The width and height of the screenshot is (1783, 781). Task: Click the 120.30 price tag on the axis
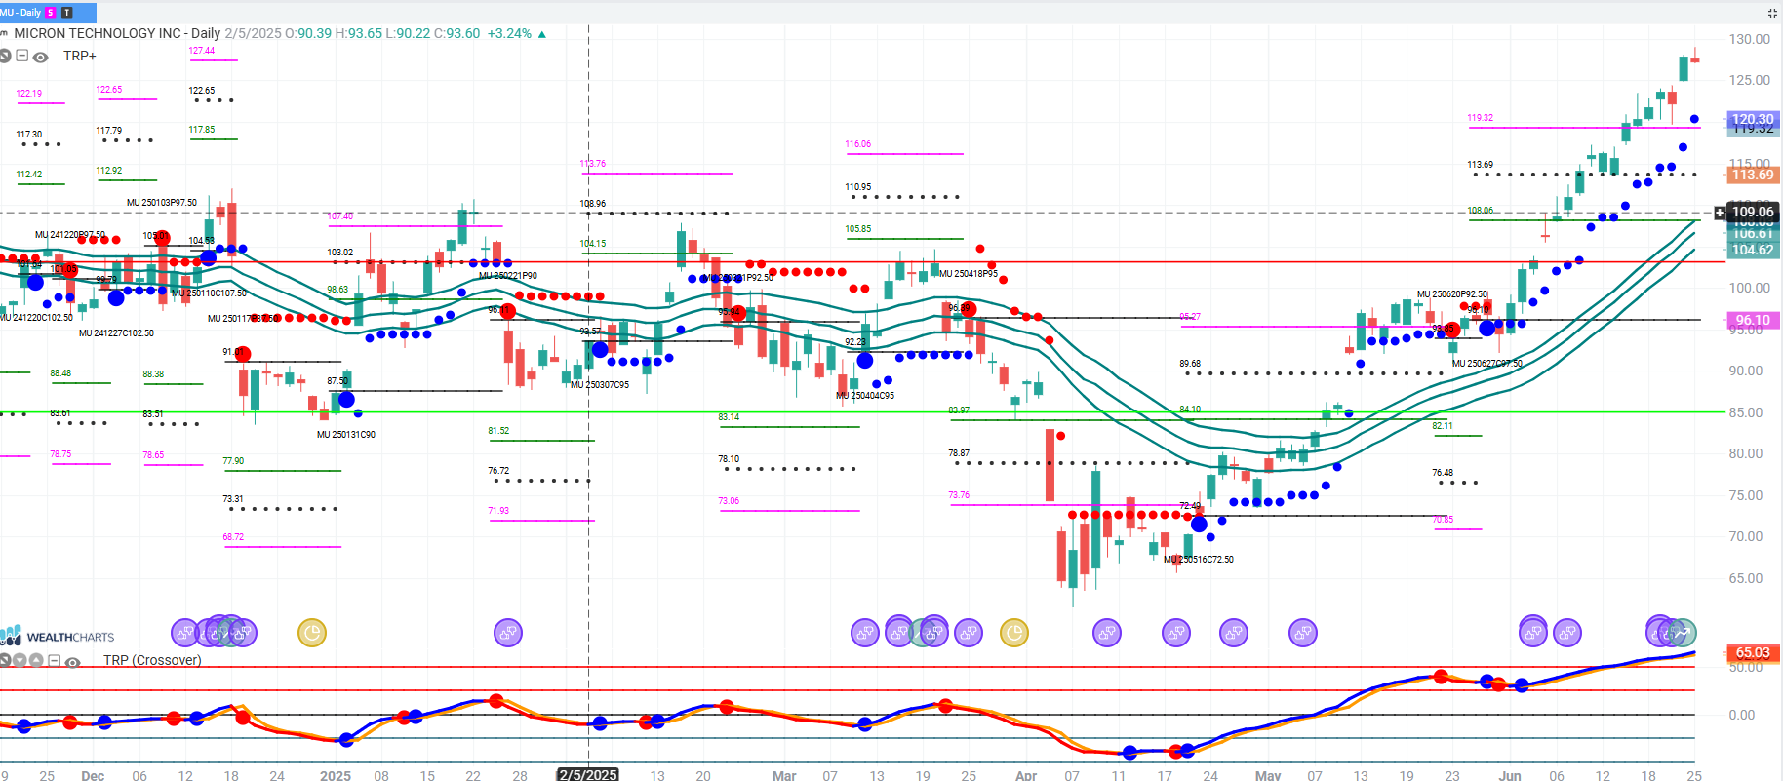point(1753,119)
